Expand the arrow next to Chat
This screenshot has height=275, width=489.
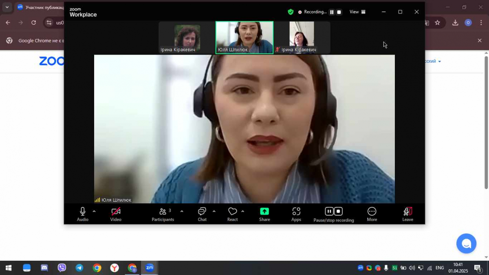coord(214,211)
